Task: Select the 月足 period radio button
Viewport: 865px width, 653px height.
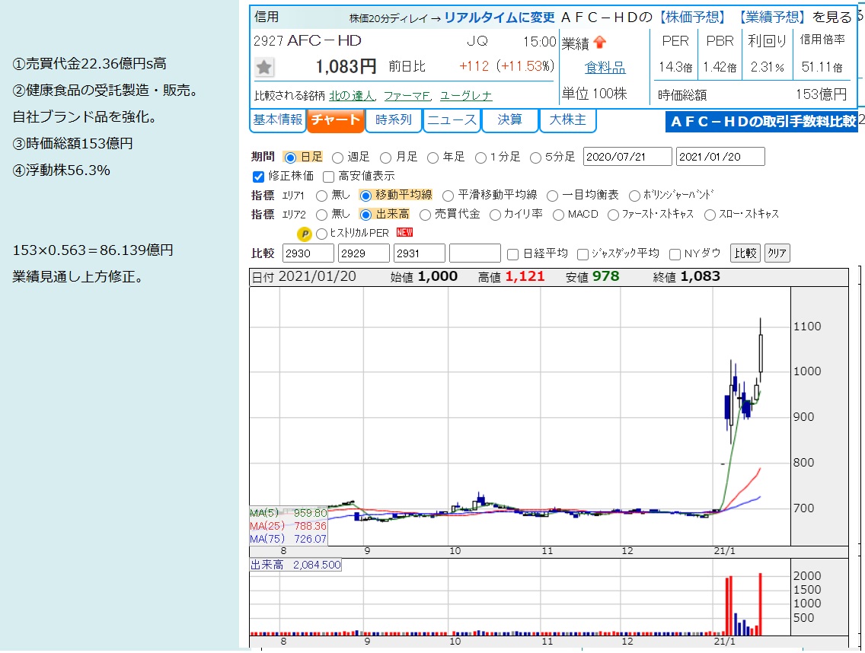Action: click(x=385, y=158)
